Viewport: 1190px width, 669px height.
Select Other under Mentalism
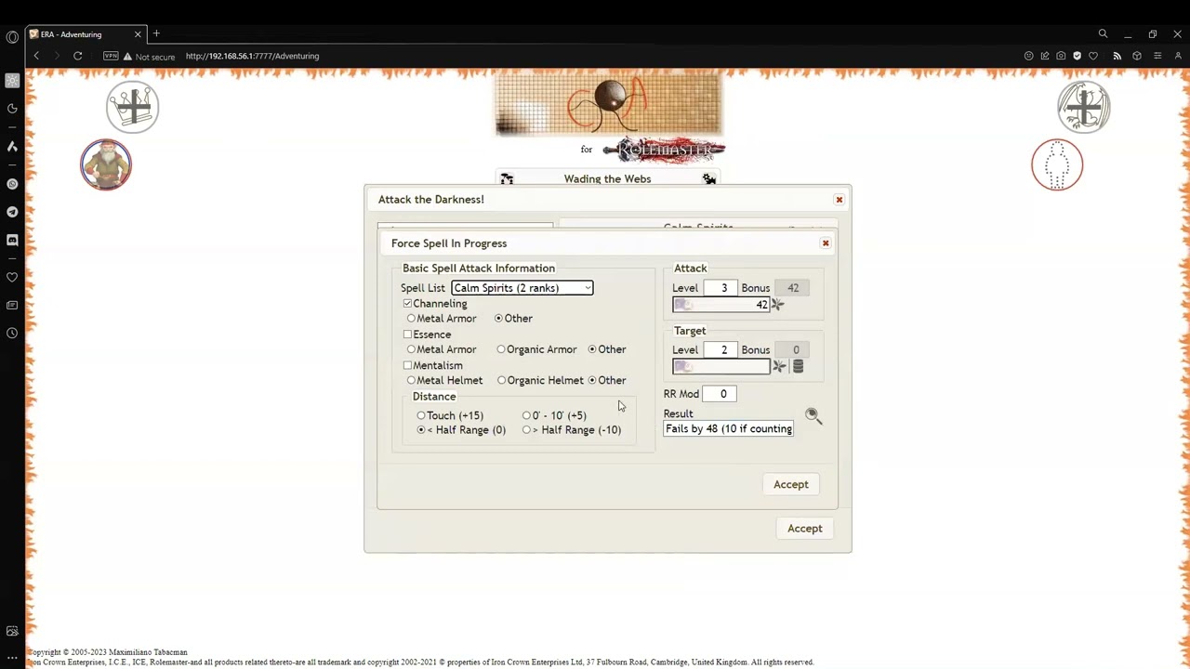point(592,380)
